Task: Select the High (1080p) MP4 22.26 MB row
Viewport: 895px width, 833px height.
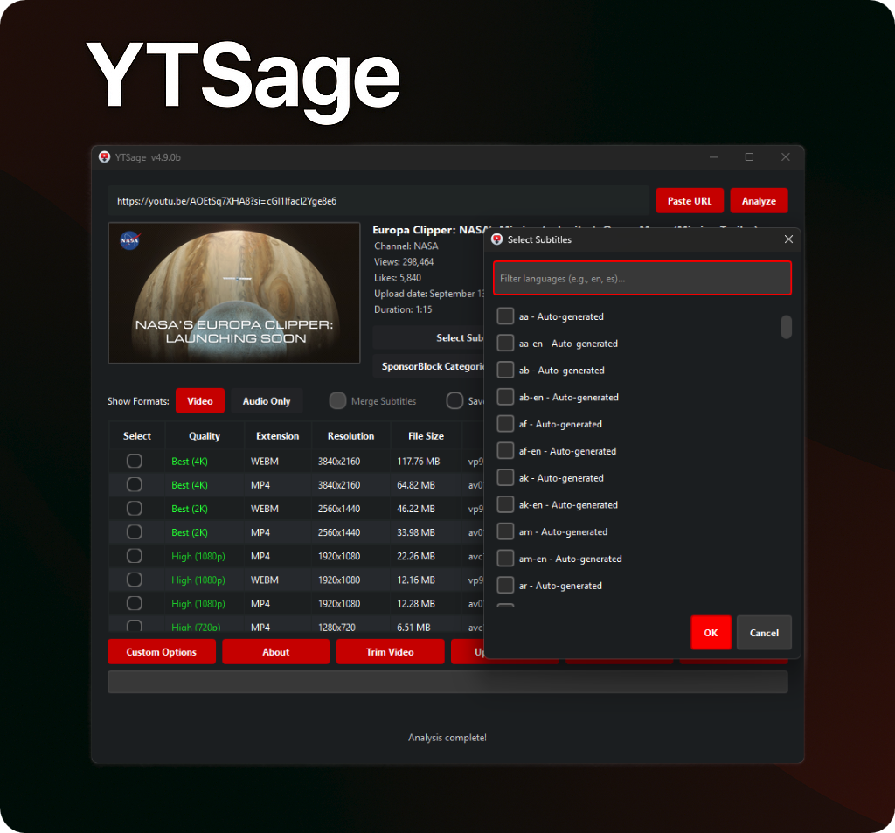Action: tap(134, 556)
